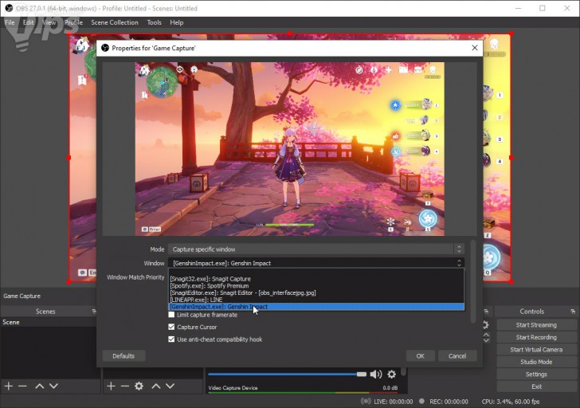
Task: Uncheck the Capture Cursor checkbox
Action: [171, 327]
